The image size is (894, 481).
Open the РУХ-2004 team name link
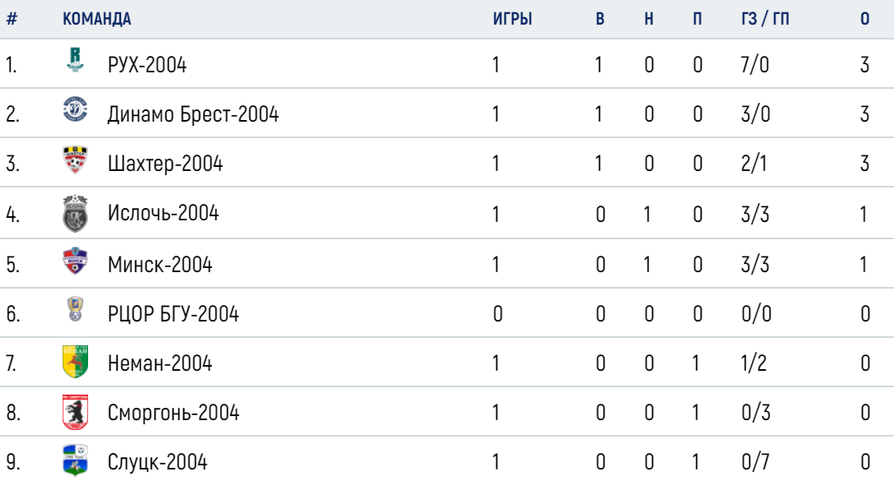(147, 65)
